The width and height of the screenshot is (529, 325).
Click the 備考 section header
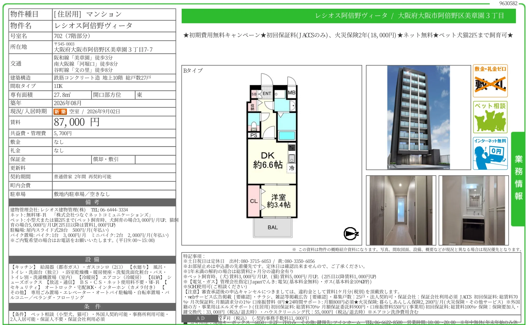92,202
